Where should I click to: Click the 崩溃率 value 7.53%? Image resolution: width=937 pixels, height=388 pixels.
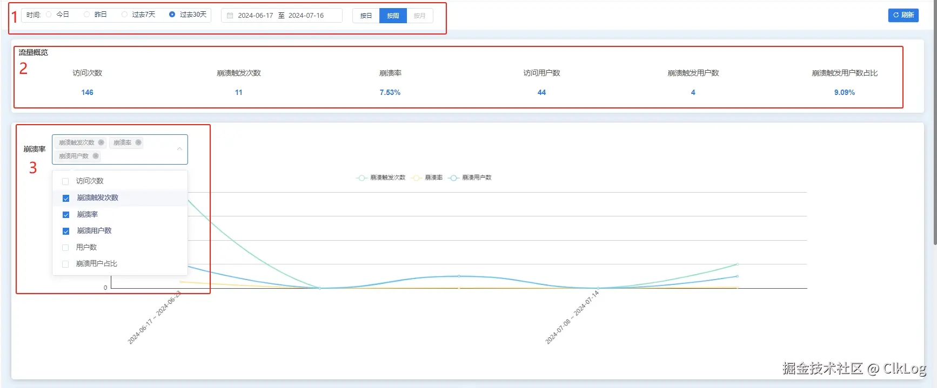(x=390, y=92)
